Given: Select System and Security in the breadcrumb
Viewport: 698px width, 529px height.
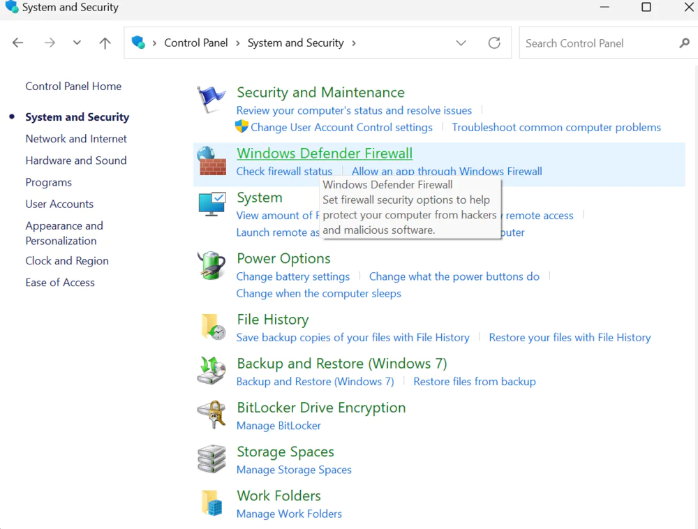Looking at the screenshot, I should click(x=295, y=43).
